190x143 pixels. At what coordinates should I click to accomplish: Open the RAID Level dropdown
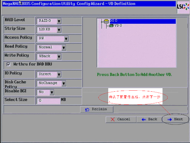pos(49,21)
